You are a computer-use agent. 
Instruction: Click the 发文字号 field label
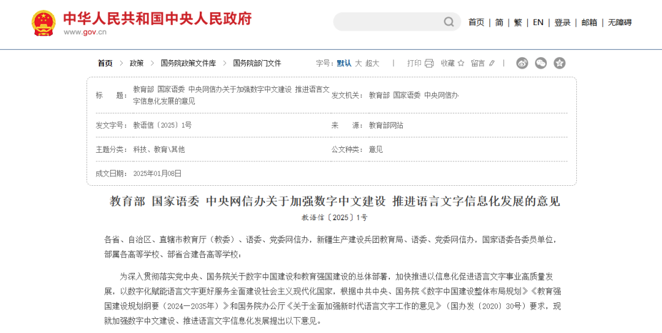[112, 126]
